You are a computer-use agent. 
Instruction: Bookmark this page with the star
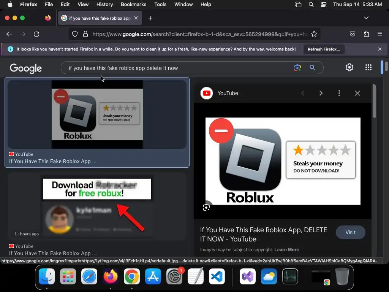(x=314, y=34)
